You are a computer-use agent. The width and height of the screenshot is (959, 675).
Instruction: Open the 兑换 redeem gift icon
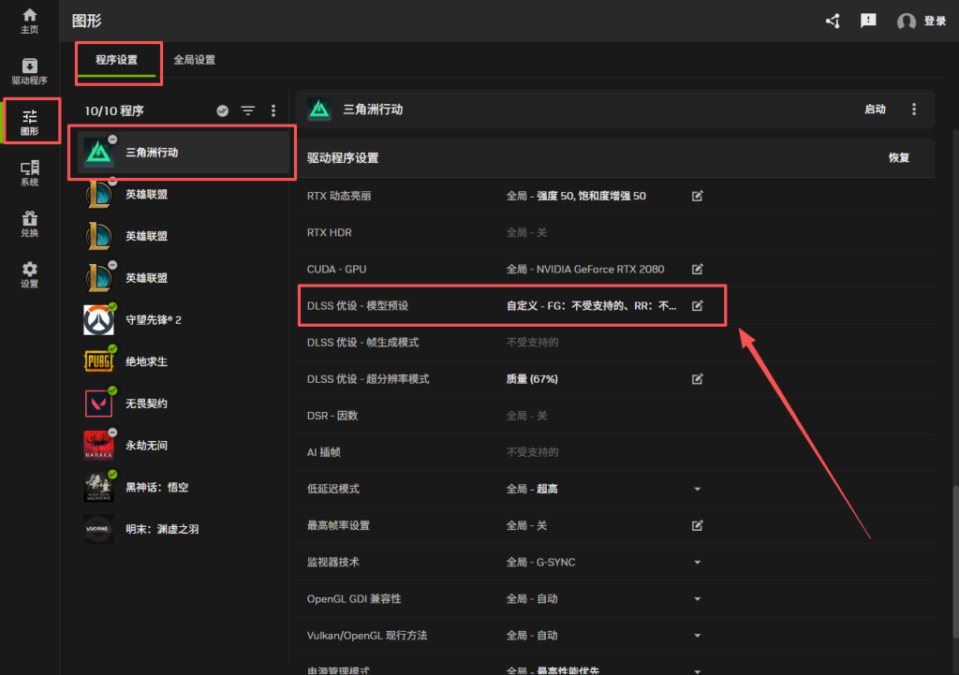(30, 224)
